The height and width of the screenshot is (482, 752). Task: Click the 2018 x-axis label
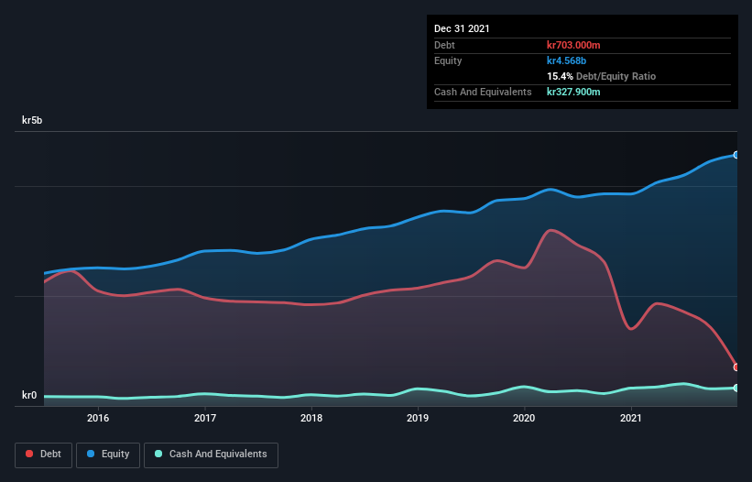(x=311, y=418)
